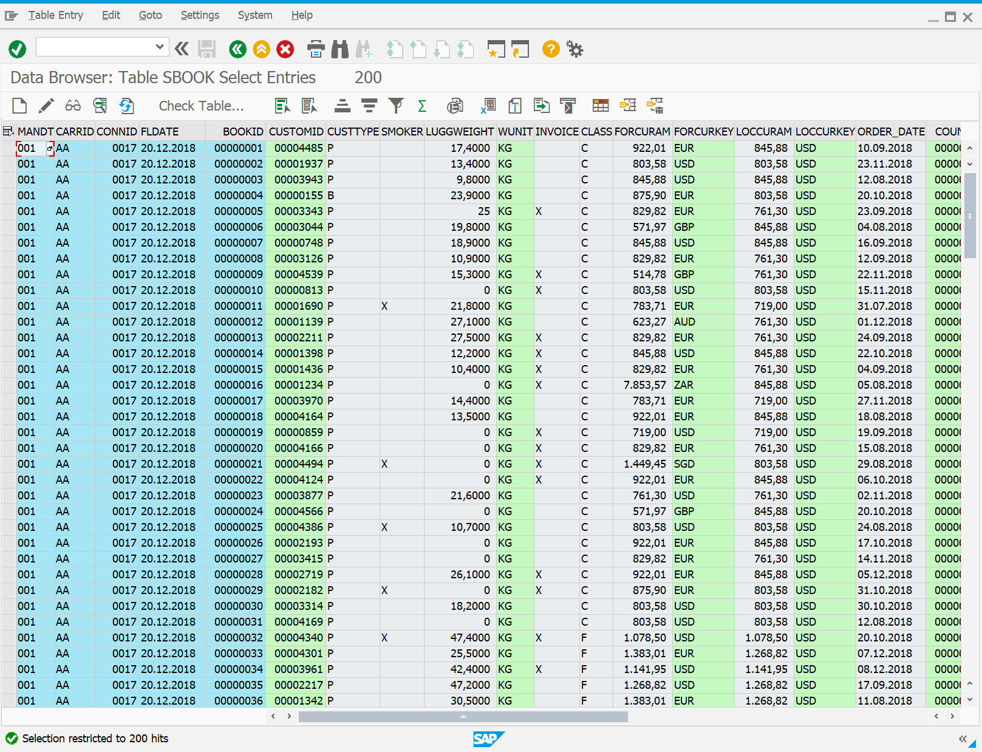Click the green Enter checkmark icon

coord(18,49)
